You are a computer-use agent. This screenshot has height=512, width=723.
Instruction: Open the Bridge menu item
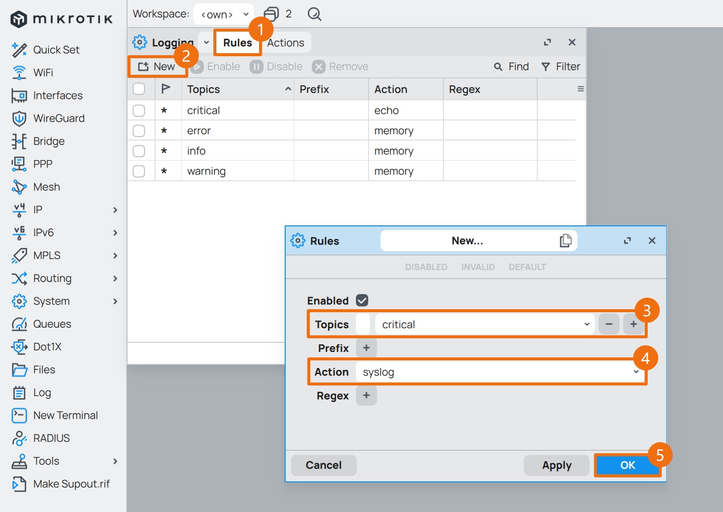pyautogui.click(x=49, y=141)
